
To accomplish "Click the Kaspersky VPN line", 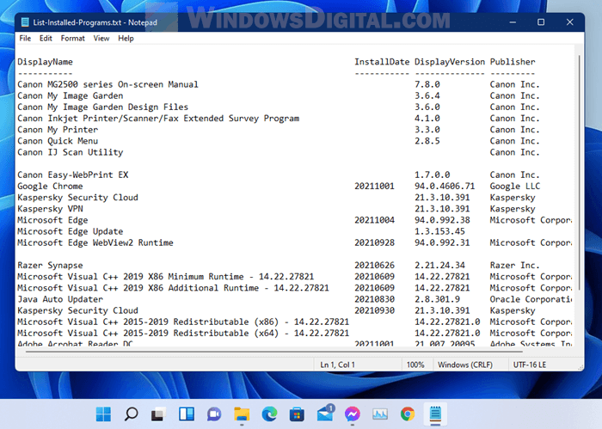I will [x=50, y=209].
